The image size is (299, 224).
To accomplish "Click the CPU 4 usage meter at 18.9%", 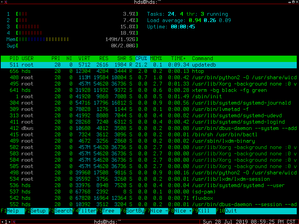I will coord(72,33).
